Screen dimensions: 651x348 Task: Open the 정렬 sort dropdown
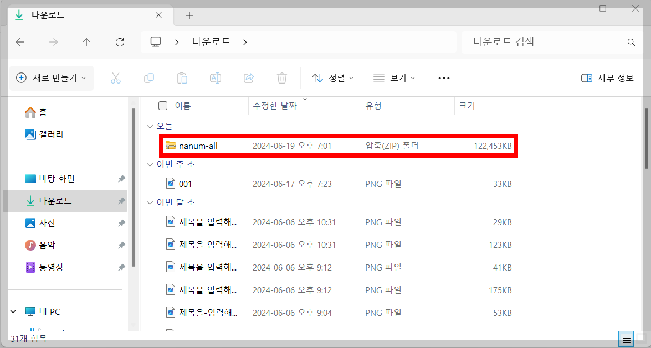(x=332, y=78)
